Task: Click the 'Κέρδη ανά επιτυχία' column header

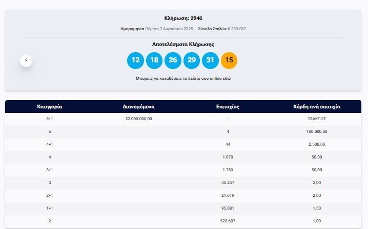Action: (x=316, y=107)
